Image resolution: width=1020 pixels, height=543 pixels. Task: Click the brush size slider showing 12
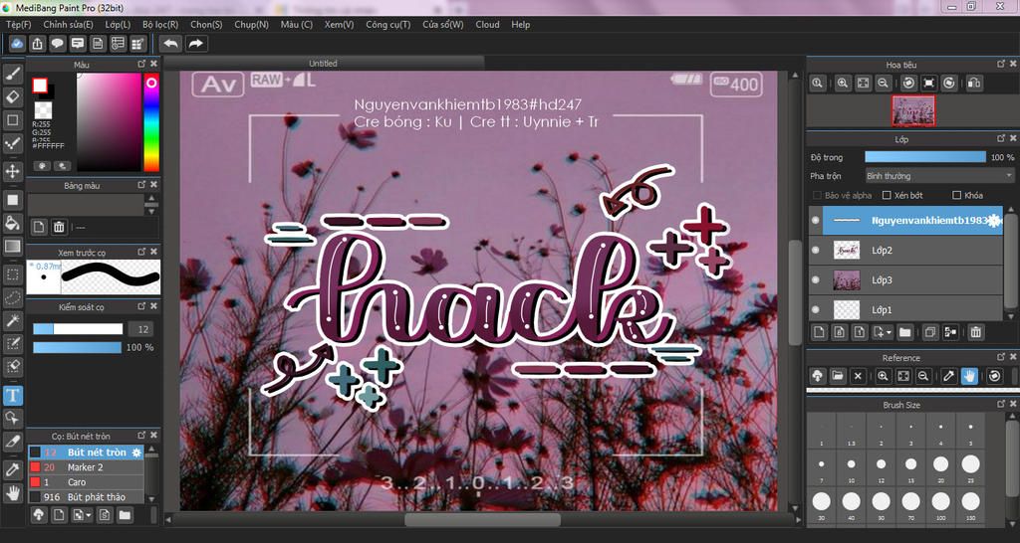click(78, 328)
